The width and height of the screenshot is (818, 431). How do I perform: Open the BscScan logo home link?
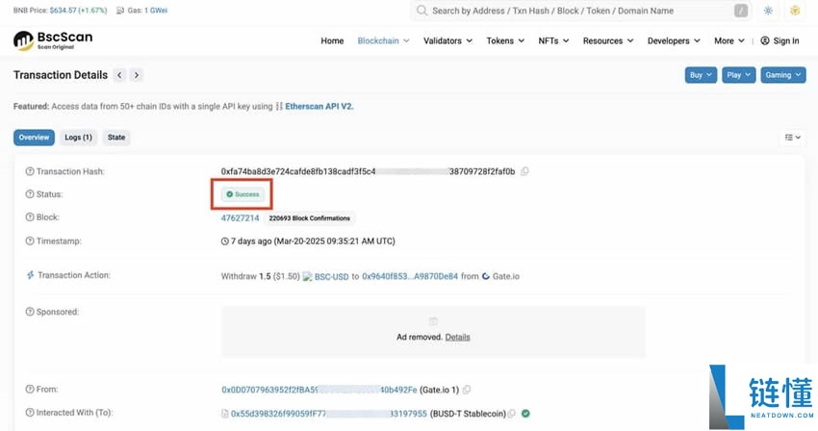[x=53, y=40]
